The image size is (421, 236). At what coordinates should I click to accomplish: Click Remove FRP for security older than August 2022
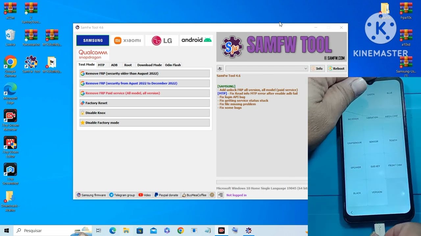click(145, 73)
